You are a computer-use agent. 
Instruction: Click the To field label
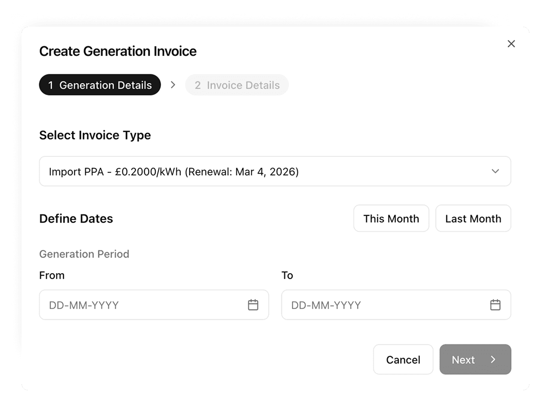287,276
